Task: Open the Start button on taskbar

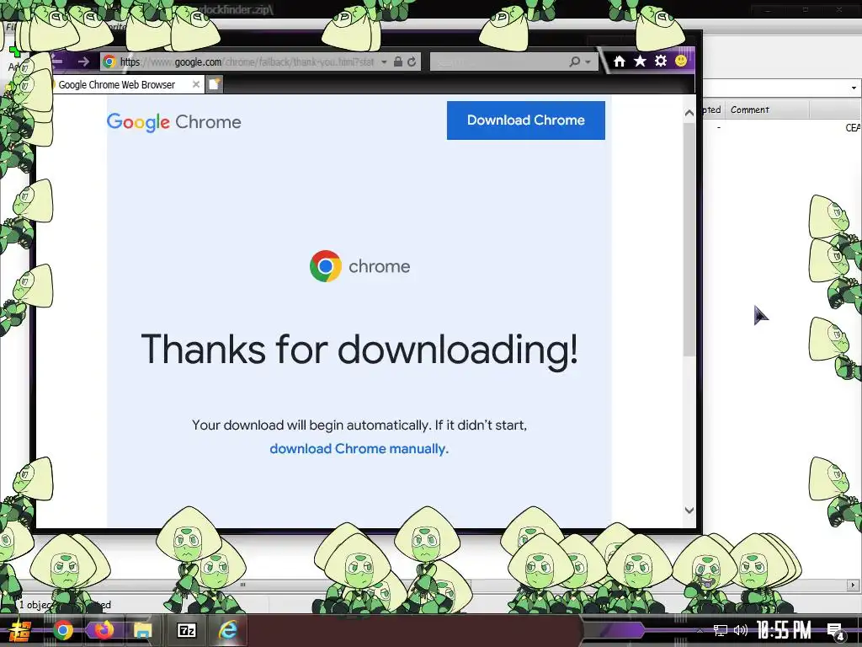Action: (x=20, y=630)
